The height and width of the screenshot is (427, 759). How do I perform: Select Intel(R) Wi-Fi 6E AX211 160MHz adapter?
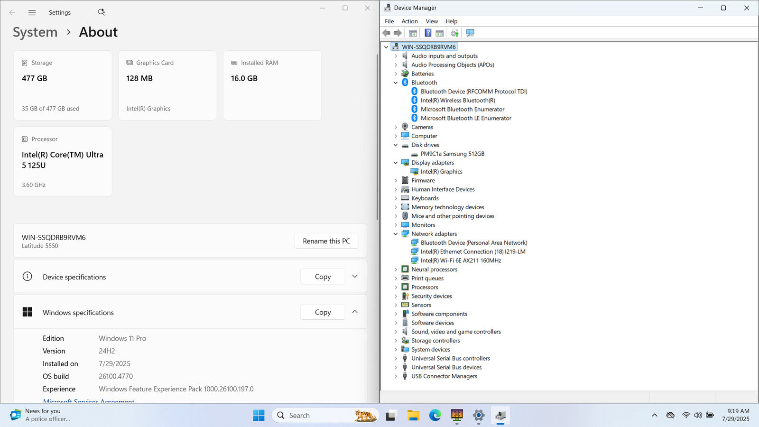[461, 260]
